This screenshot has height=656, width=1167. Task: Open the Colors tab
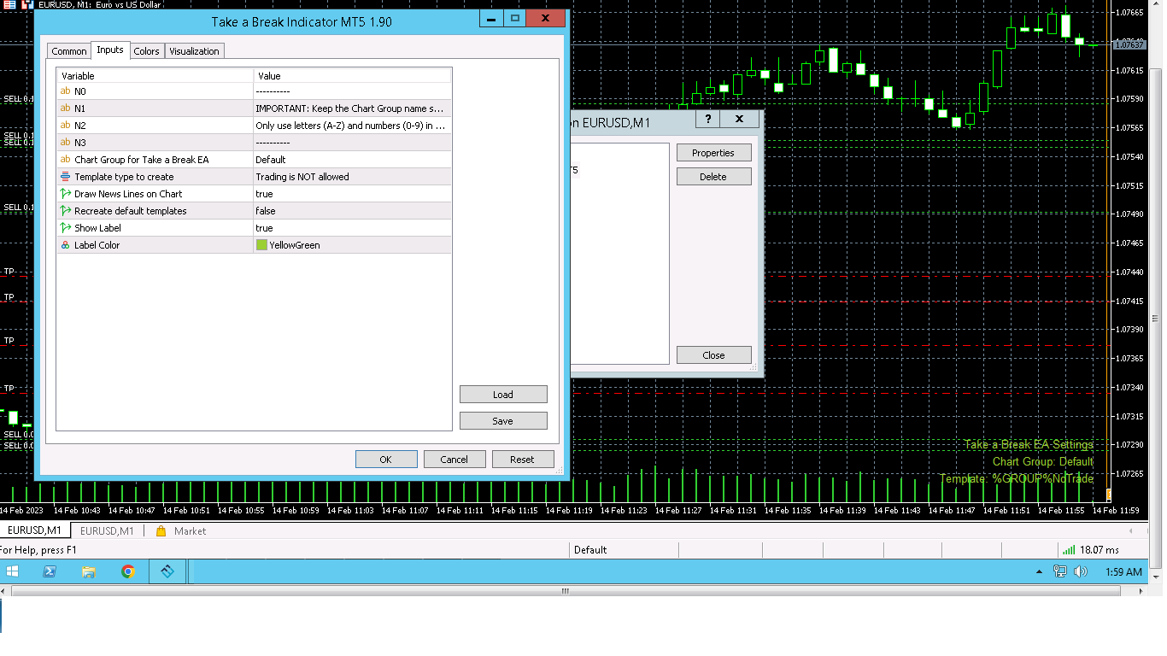[x=146, y=51]
